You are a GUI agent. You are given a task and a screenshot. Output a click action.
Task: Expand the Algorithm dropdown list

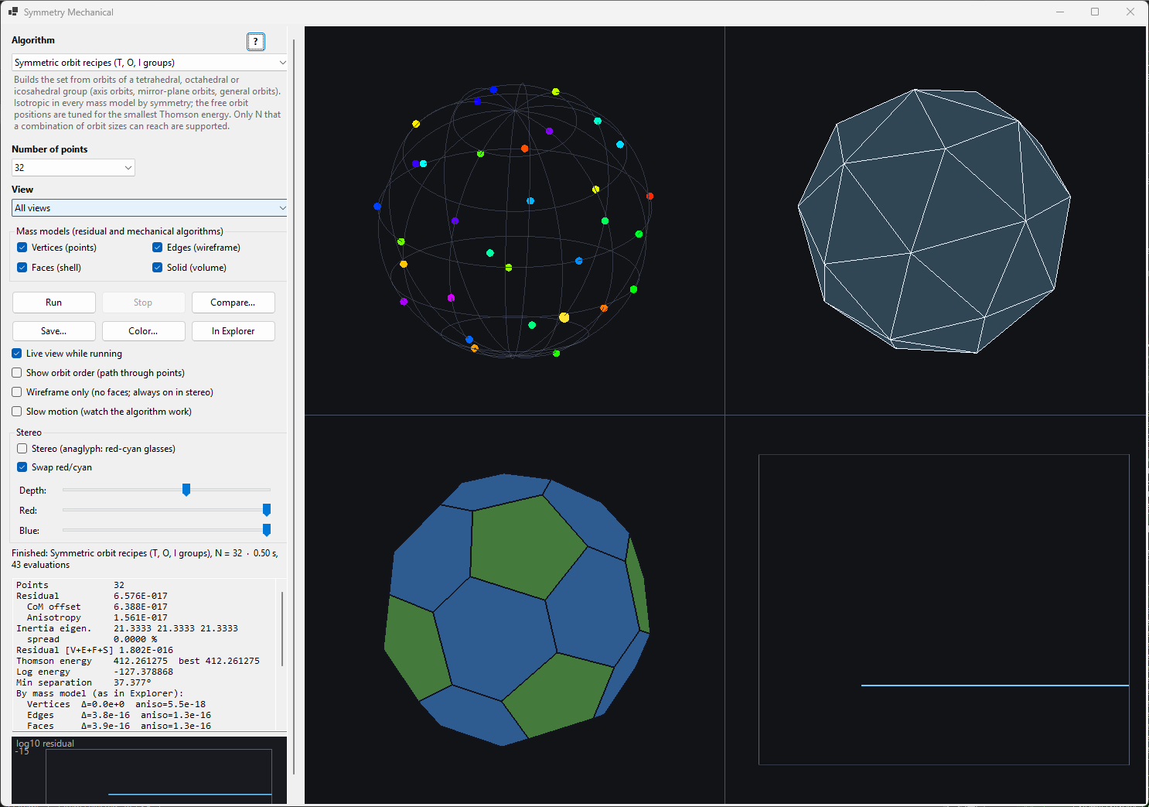pyautogui.click(x=149, y=63)
